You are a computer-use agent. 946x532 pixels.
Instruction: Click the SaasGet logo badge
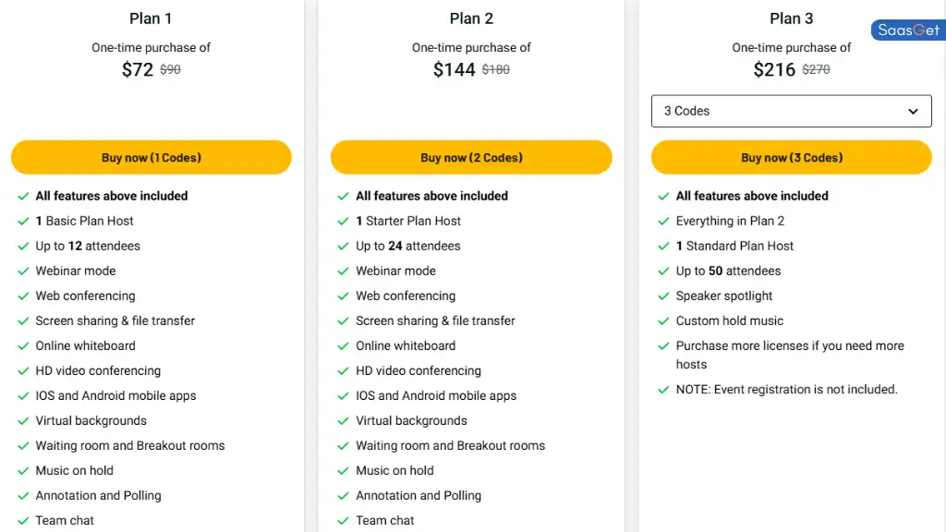click(908, 30)
